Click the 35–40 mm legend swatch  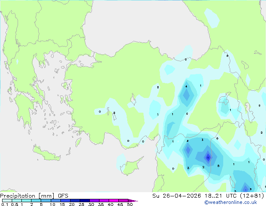(x=104, y=201)
